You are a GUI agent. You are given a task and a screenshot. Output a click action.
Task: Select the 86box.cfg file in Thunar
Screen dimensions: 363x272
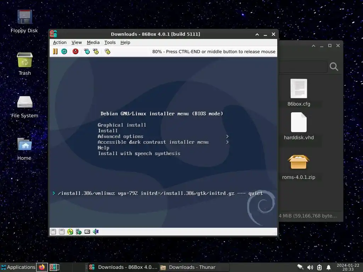tap(298, 93)
